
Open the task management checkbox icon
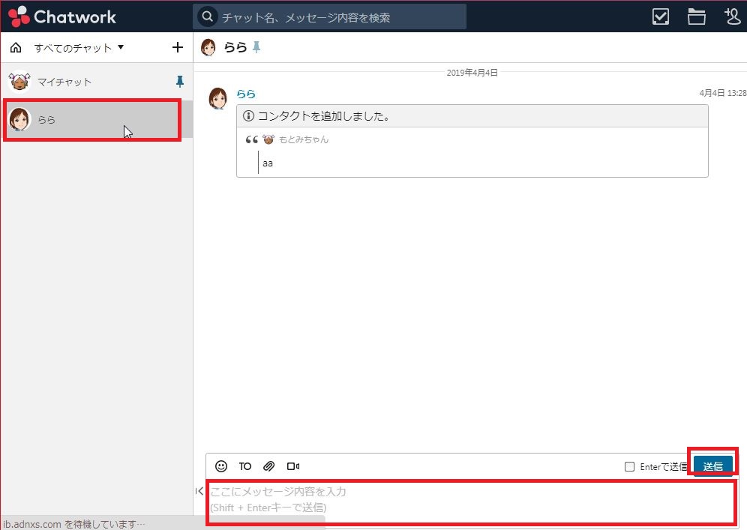click(660, 16)
